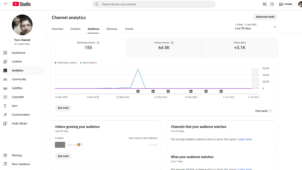Click the last video marker near 5 Jun

pyautogui.click(x=221, y=91)
